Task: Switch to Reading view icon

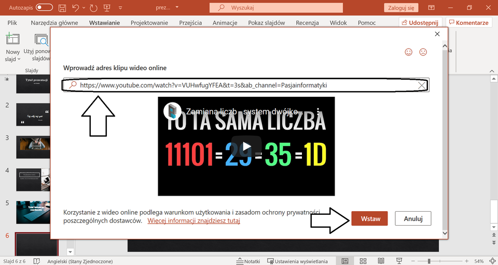Action: click(x=381, y=261)
